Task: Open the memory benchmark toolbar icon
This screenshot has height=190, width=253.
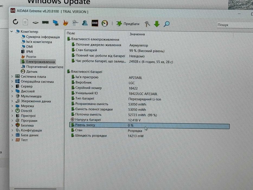Action: click(45, 22)
